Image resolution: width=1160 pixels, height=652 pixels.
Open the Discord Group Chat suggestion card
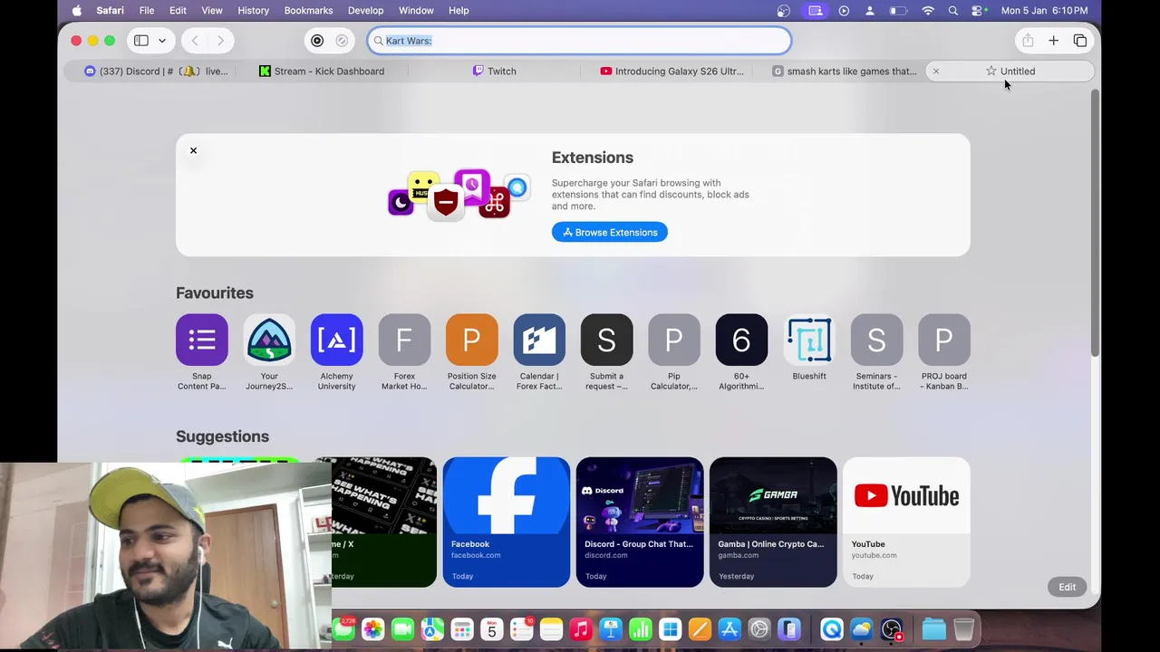[640, 522]
